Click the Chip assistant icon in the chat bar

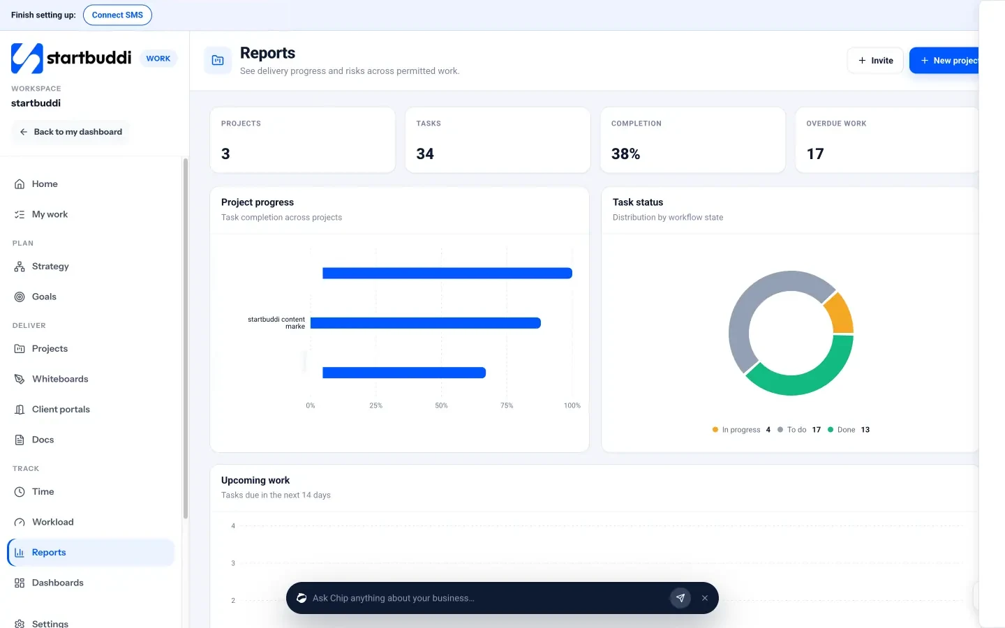pyautogui.click(x=301, y=598)
